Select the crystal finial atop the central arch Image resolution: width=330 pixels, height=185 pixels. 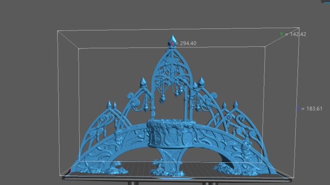[172, 40]
